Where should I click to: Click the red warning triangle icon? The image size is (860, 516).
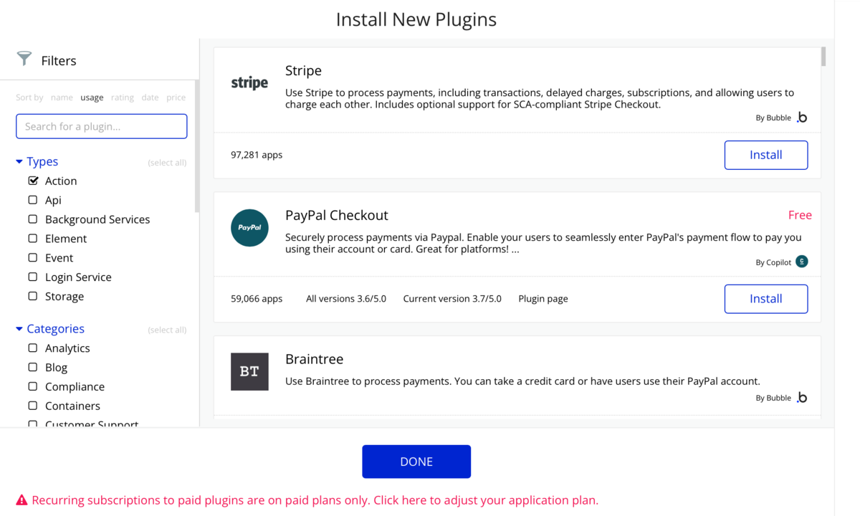coord(21,500)
